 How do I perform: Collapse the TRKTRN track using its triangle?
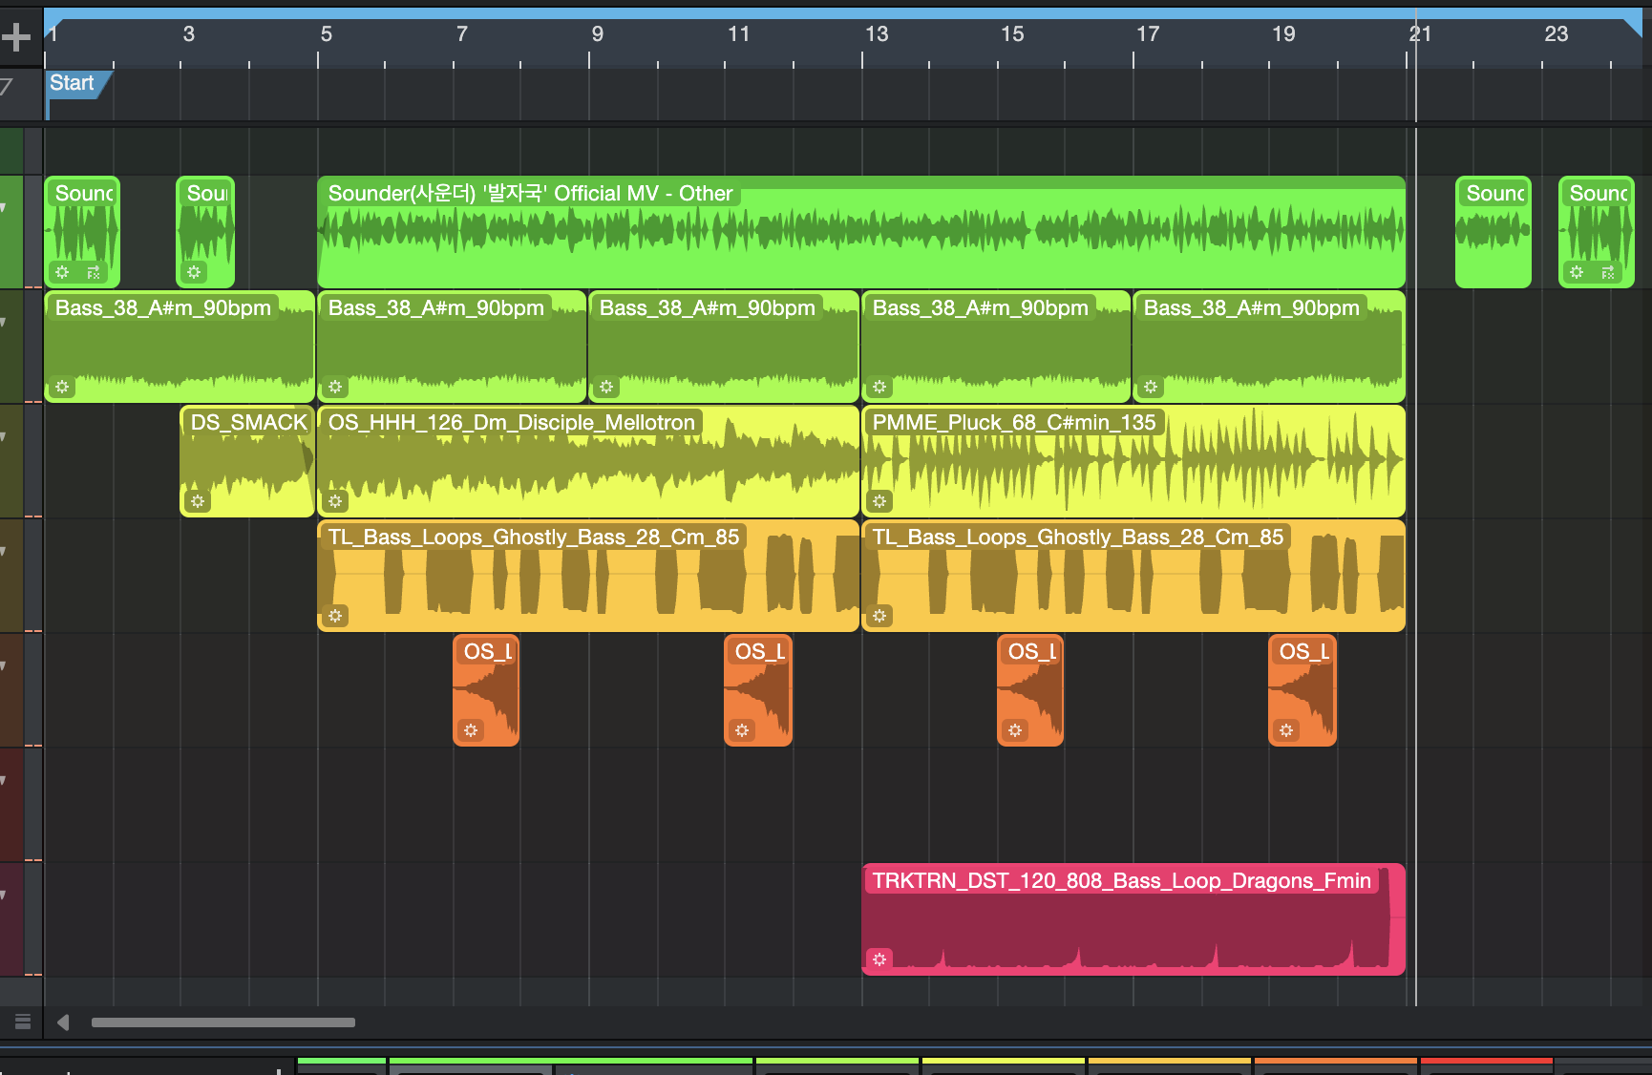4,895
